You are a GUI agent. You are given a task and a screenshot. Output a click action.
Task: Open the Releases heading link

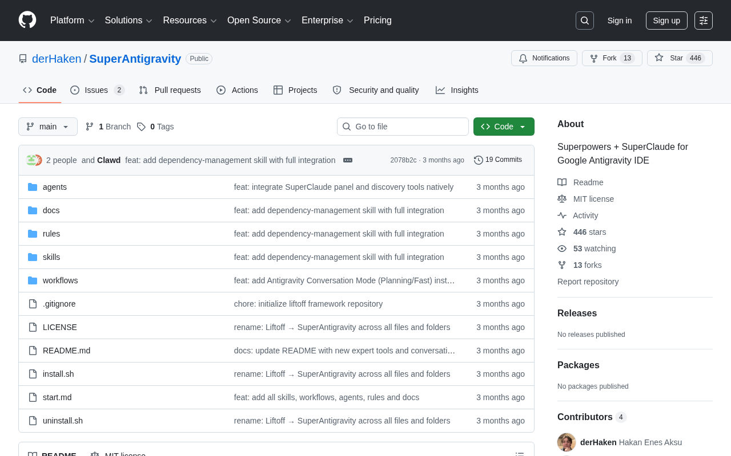click(x=577, y=313)
